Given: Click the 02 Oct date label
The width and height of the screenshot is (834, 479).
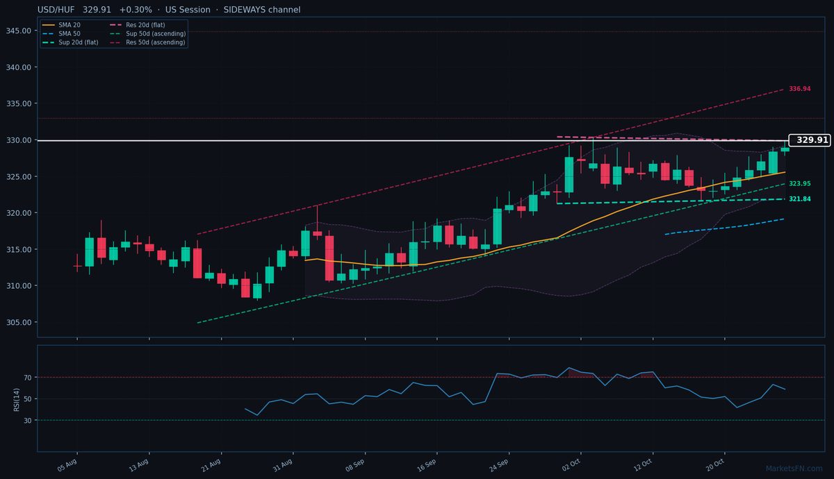Looking at the screenshot, I should click(x=571, y=464).
